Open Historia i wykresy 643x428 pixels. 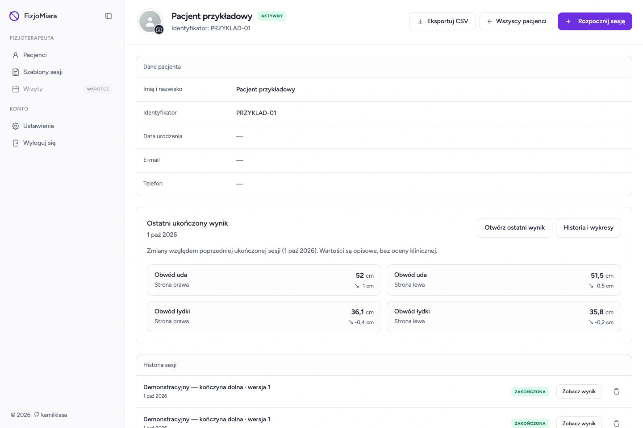pyautogui.click(x=589, y=228)
